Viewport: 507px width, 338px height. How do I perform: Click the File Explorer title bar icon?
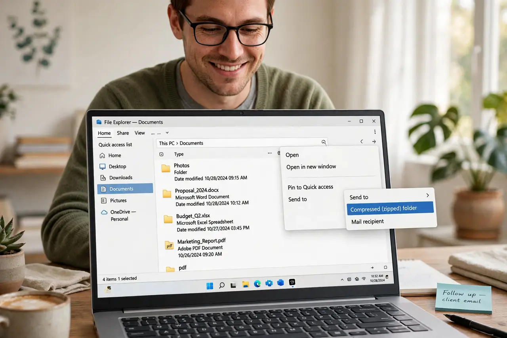[99, 122]
